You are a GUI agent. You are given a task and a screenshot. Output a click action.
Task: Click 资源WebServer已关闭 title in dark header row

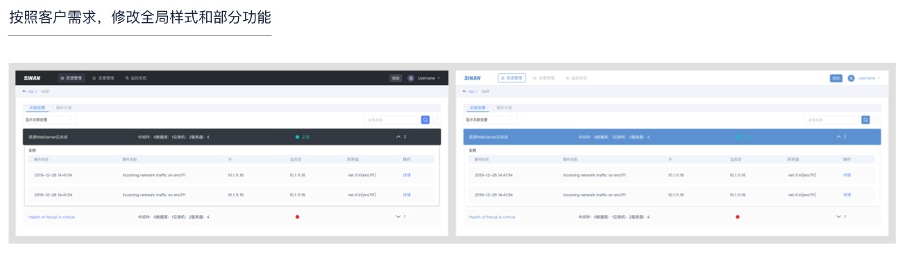coord(48,137)
